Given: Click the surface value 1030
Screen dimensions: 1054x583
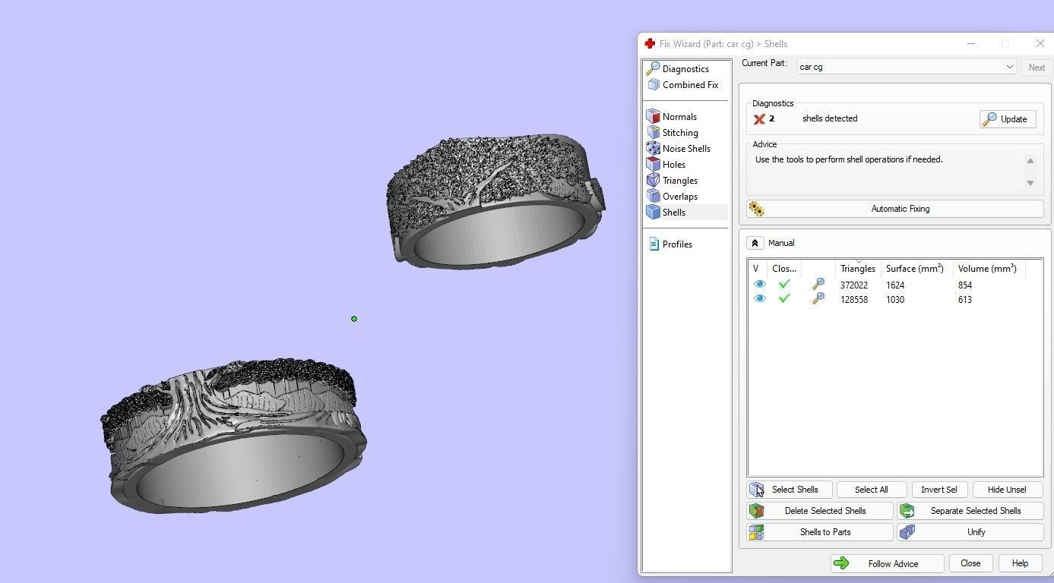Looking at the screenshot, I should pyautogui.click(x=895, y=300).
